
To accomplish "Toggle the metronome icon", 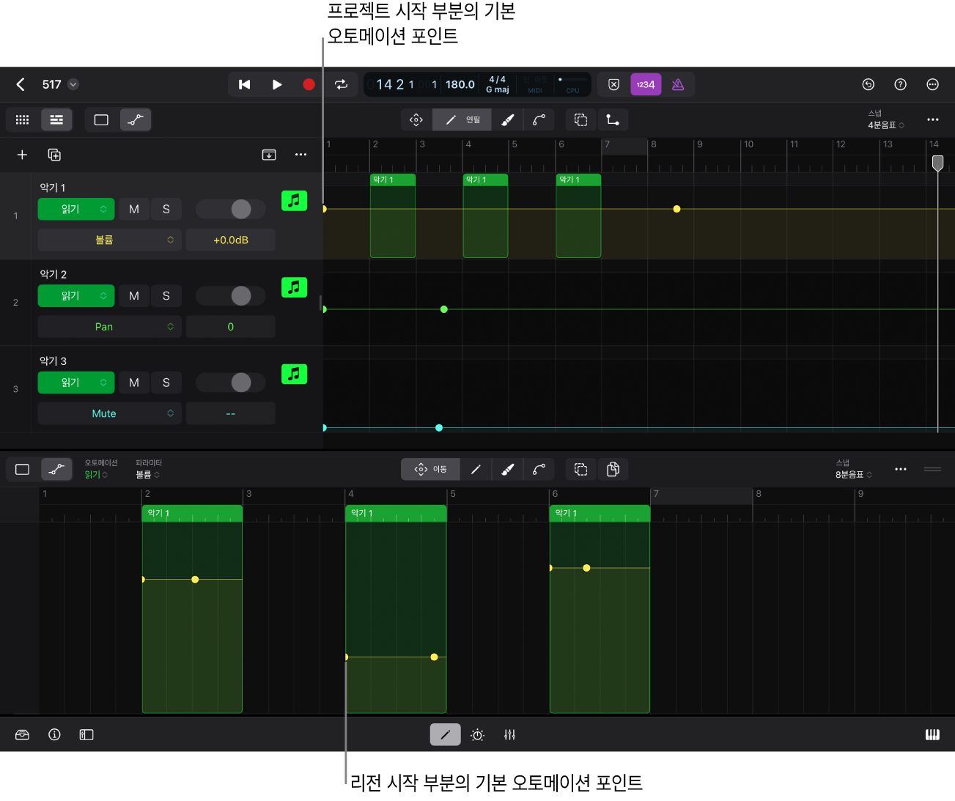I will tap(678, 84).
